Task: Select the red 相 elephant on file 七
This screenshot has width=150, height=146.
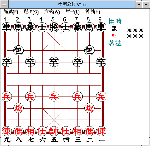Action: point(30,131)
